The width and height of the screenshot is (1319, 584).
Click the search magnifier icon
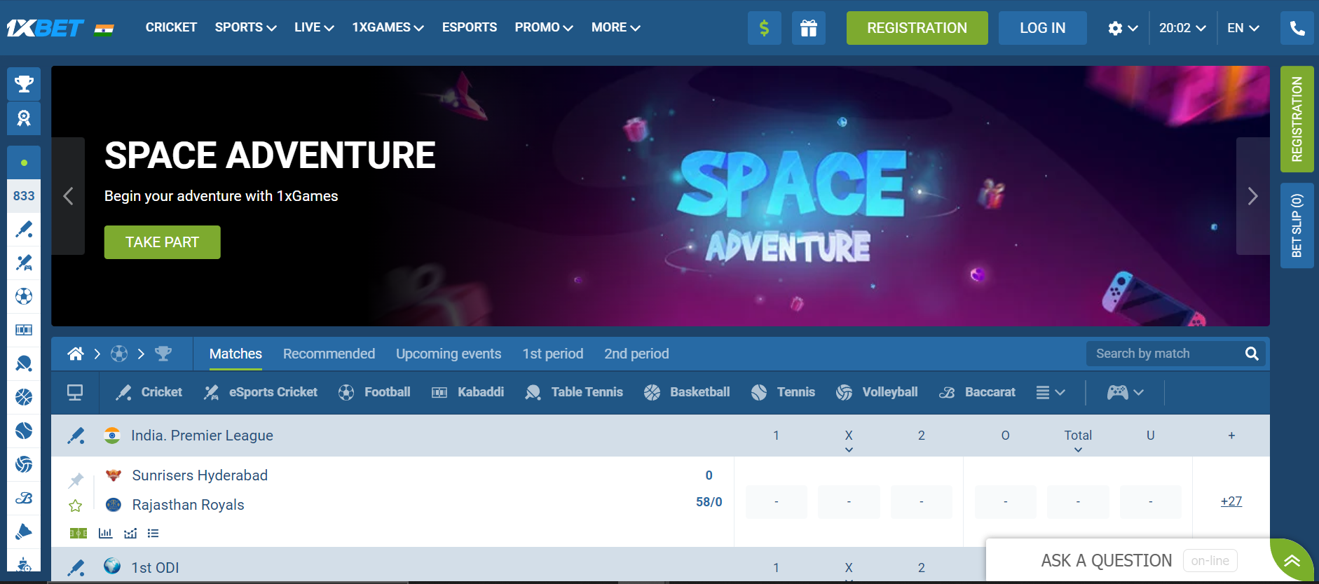1252,354
